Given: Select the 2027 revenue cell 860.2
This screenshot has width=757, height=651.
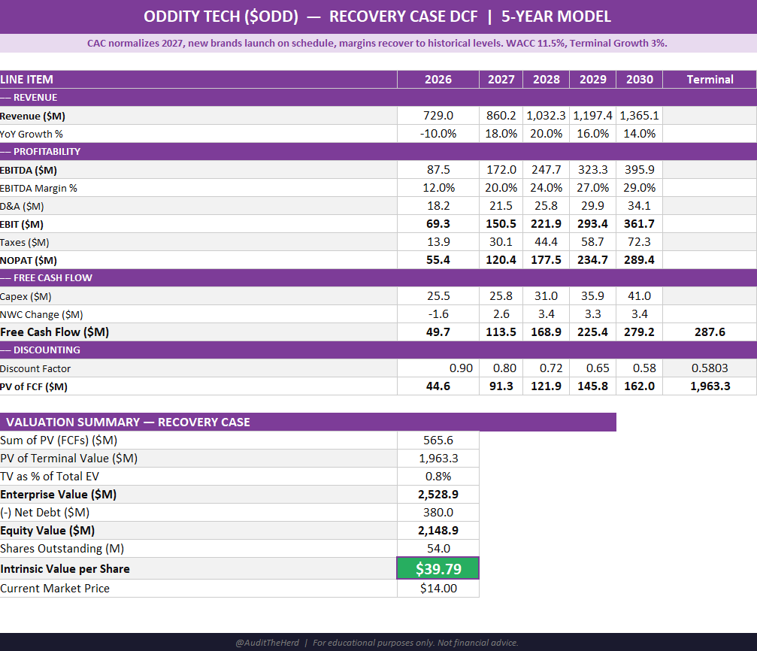Looking at the screenshot, I should click(501, 116).
